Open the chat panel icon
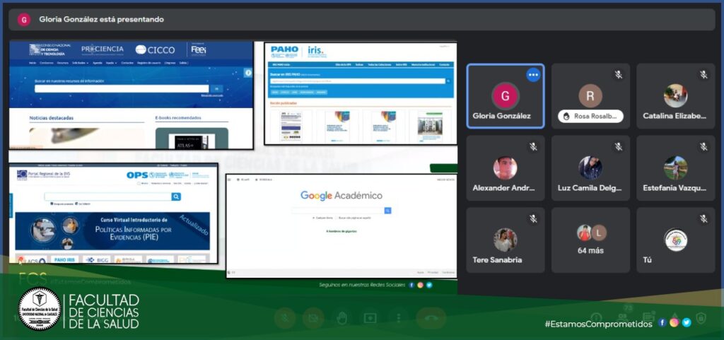The height and width of the screenshot is (340, 724). coord(648,318)
